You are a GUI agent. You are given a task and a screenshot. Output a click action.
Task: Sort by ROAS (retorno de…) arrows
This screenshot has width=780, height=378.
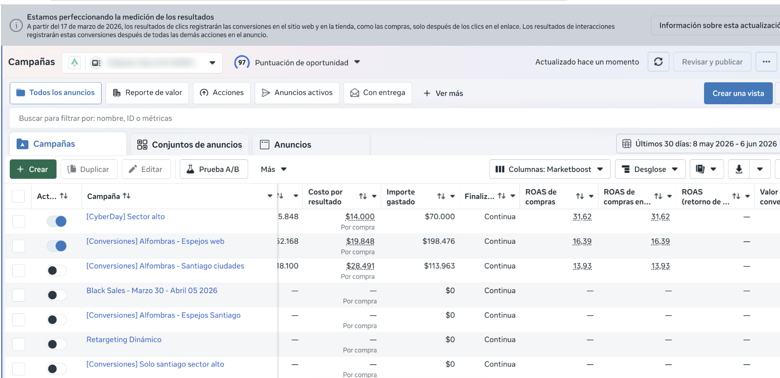pos(737,196)
